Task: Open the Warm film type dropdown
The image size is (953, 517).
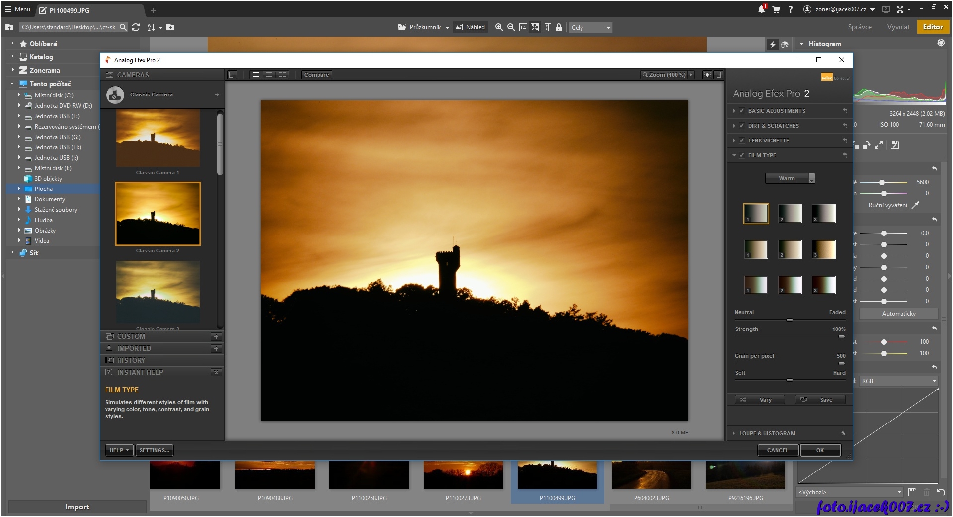Action: pyautogui.click(x=790, y=178)
